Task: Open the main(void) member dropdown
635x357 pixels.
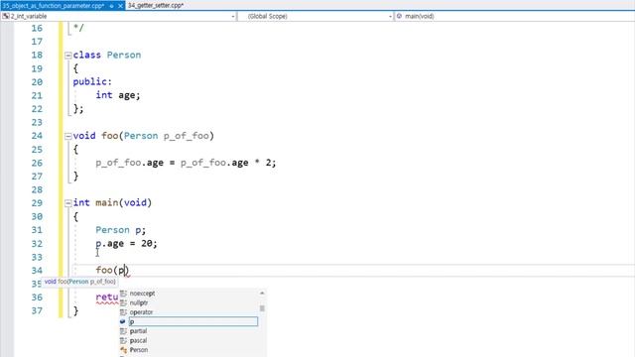Action: (x=514, y=16)
